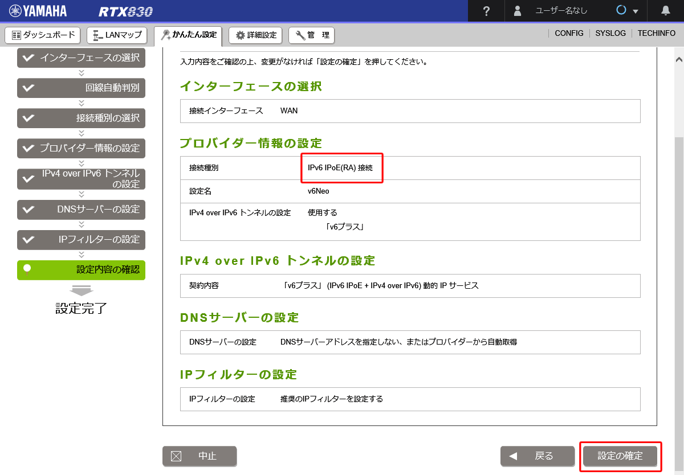Viewport: 684px width, 475px height.
Task: Click the setting name value v6Neo
Action: 319,191
